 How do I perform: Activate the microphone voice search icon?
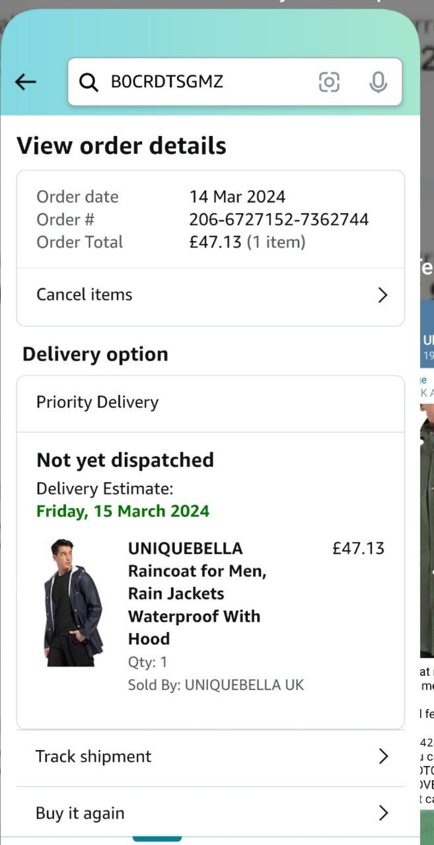coord(378,82)
